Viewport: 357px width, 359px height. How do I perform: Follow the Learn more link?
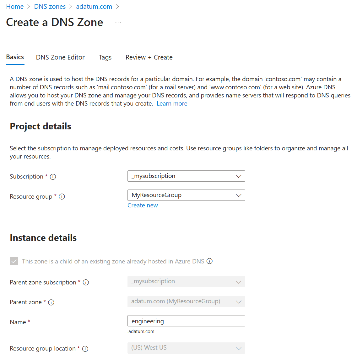point(172,104)
